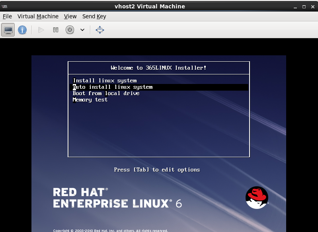
Task: Show the graphical console view
Action: (x=8, y=30)
